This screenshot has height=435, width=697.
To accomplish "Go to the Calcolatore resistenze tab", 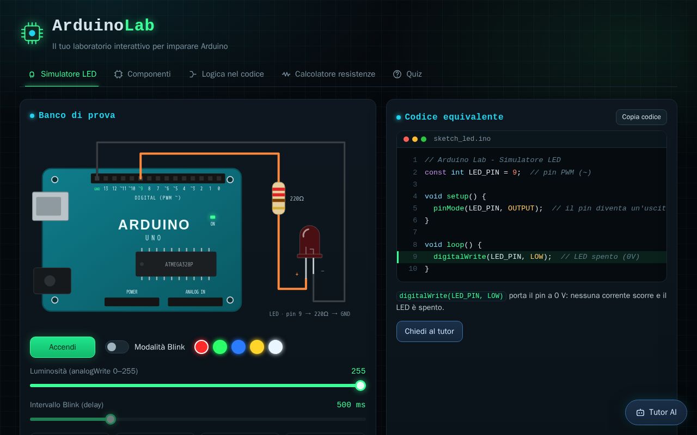I will point(328,74).
